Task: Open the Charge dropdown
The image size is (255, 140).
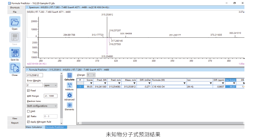Action: click(x=91, y=75)
